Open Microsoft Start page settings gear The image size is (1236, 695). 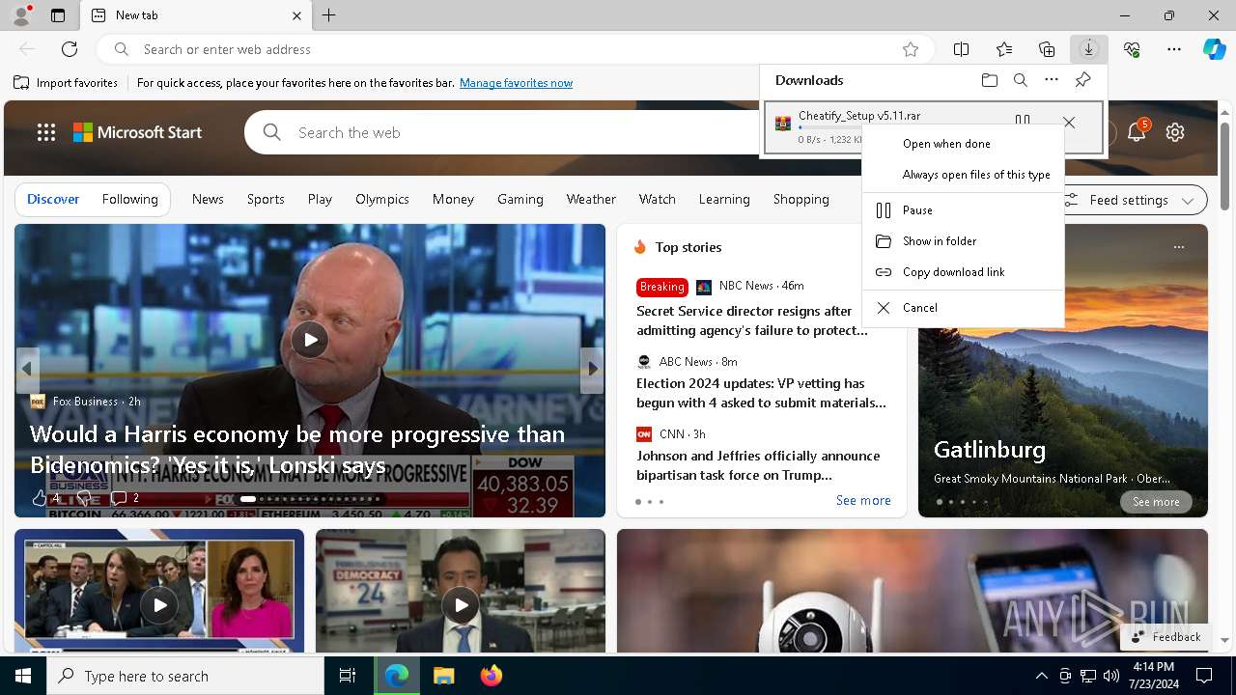pyautogui.click(x=1175, y=132)
